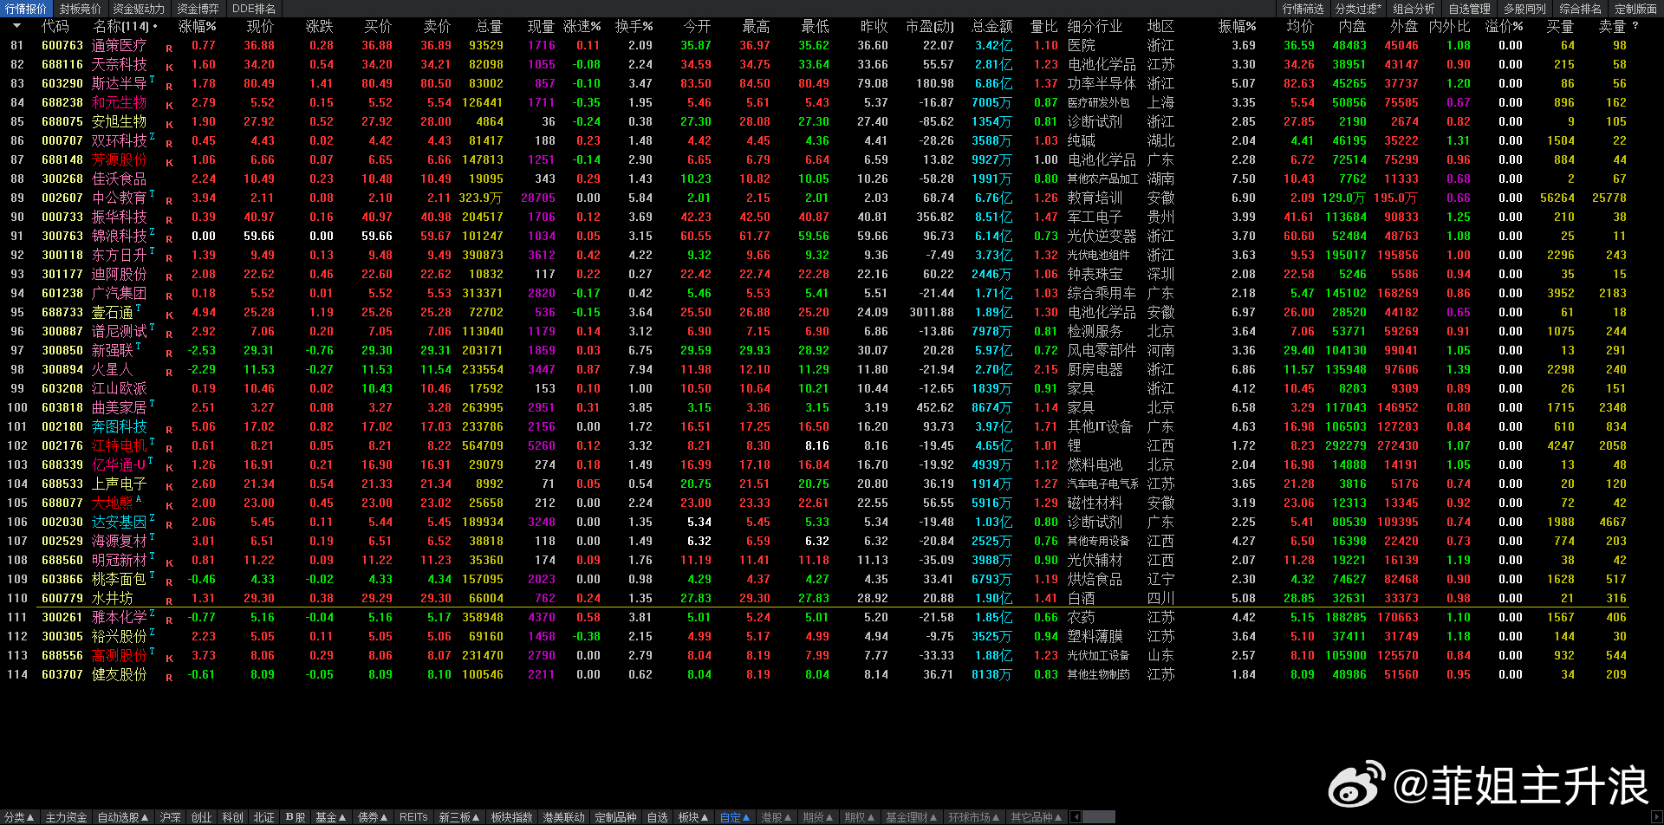The image size is (1664, 825).
Task: Open the header dropdown arrow beside 代码
Action: click(x=18, y=26)
